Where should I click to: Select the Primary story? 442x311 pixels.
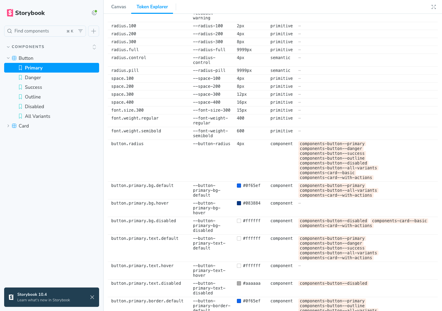click(x=51, y=68)
